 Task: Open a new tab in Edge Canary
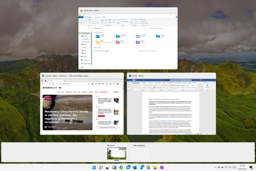[65, 81]
